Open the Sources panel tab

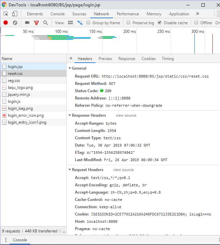[79, 14]
